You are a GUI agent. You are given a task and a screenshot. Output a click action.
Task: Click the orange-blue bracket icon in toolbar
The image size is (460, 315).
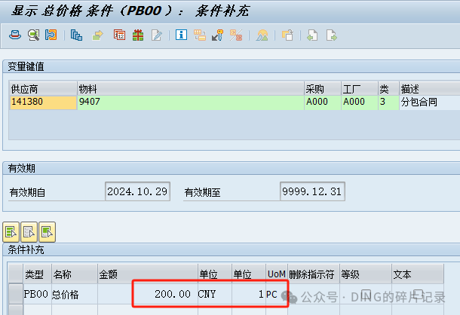click(x=51, y=35)
